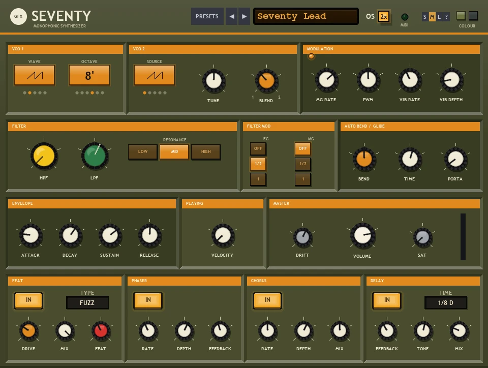The image size is (488, 368).
Task: Click the FFAT MIX knob
Action: [65, 331]
